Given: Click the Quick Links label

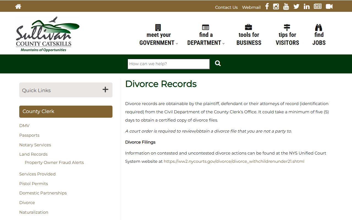Looking at the screenshot, I should 36,90.
